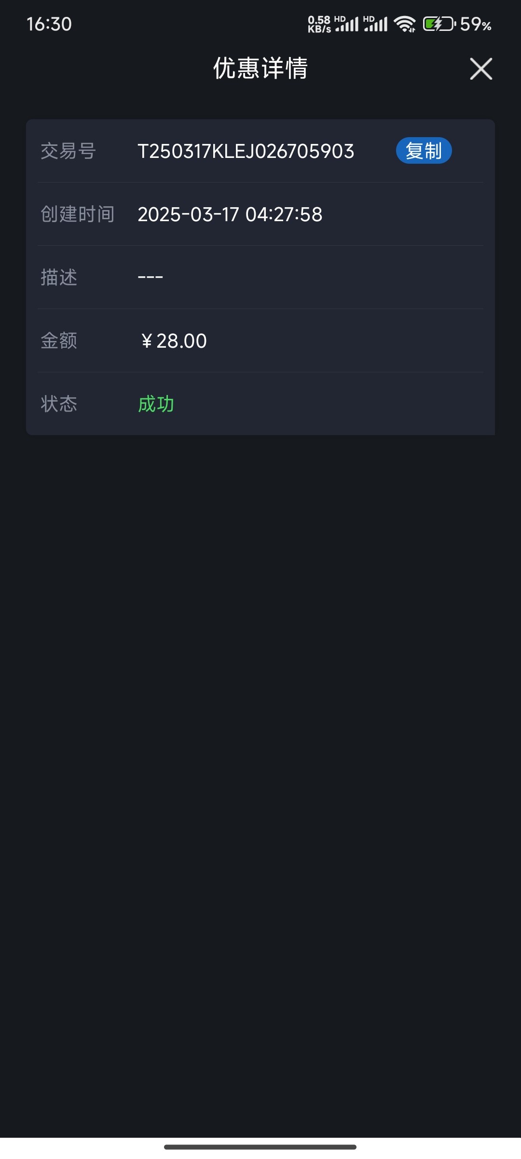Tap the 创建时间 field label
The height and width of the screenshot is (1159, 521).
pyautogui.click(x=78, y=214)
